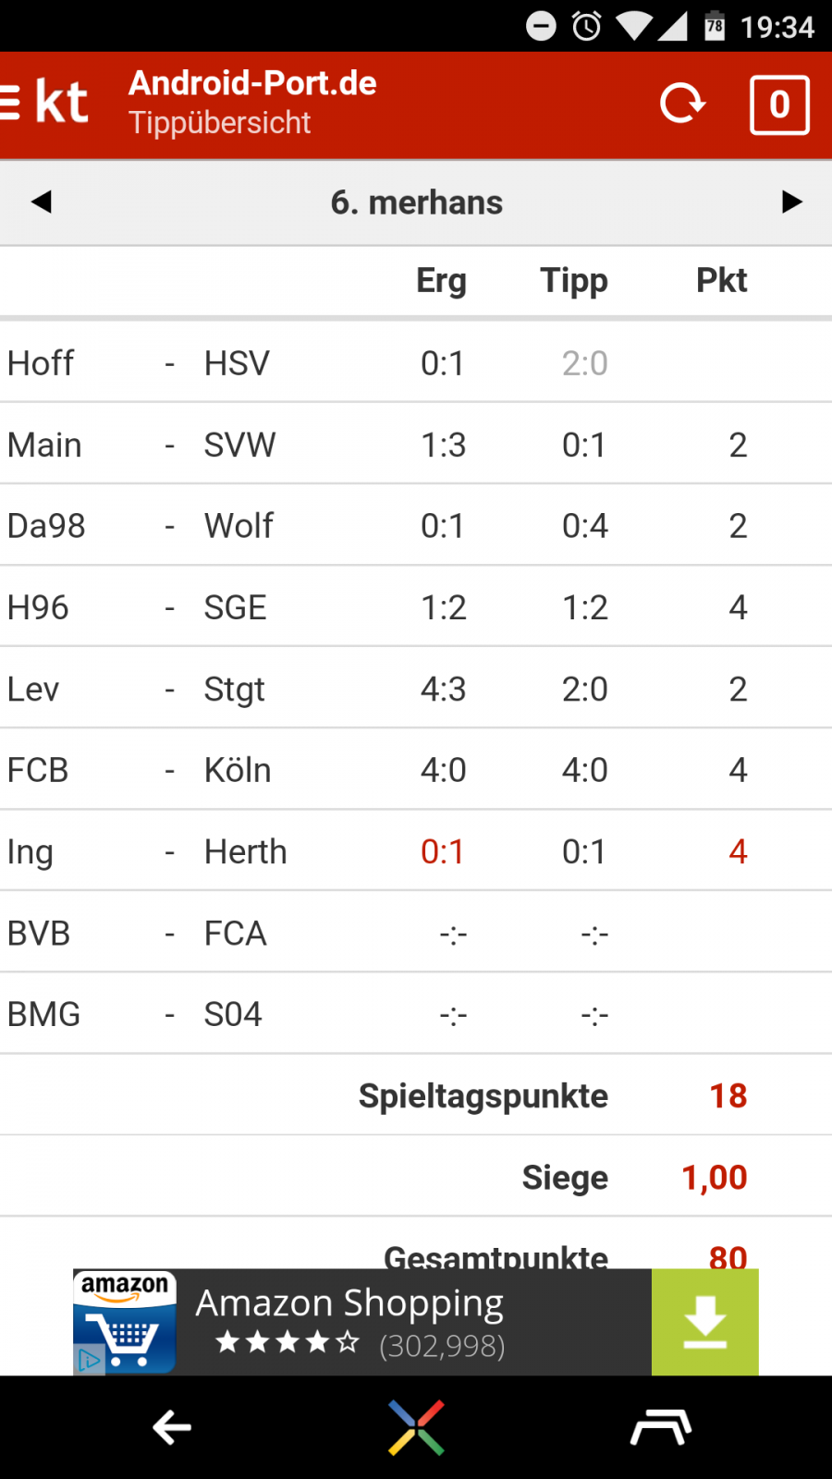The image size is (832, 1479).
Task: Open the kt hamburger menu
Action: [44, 103]
